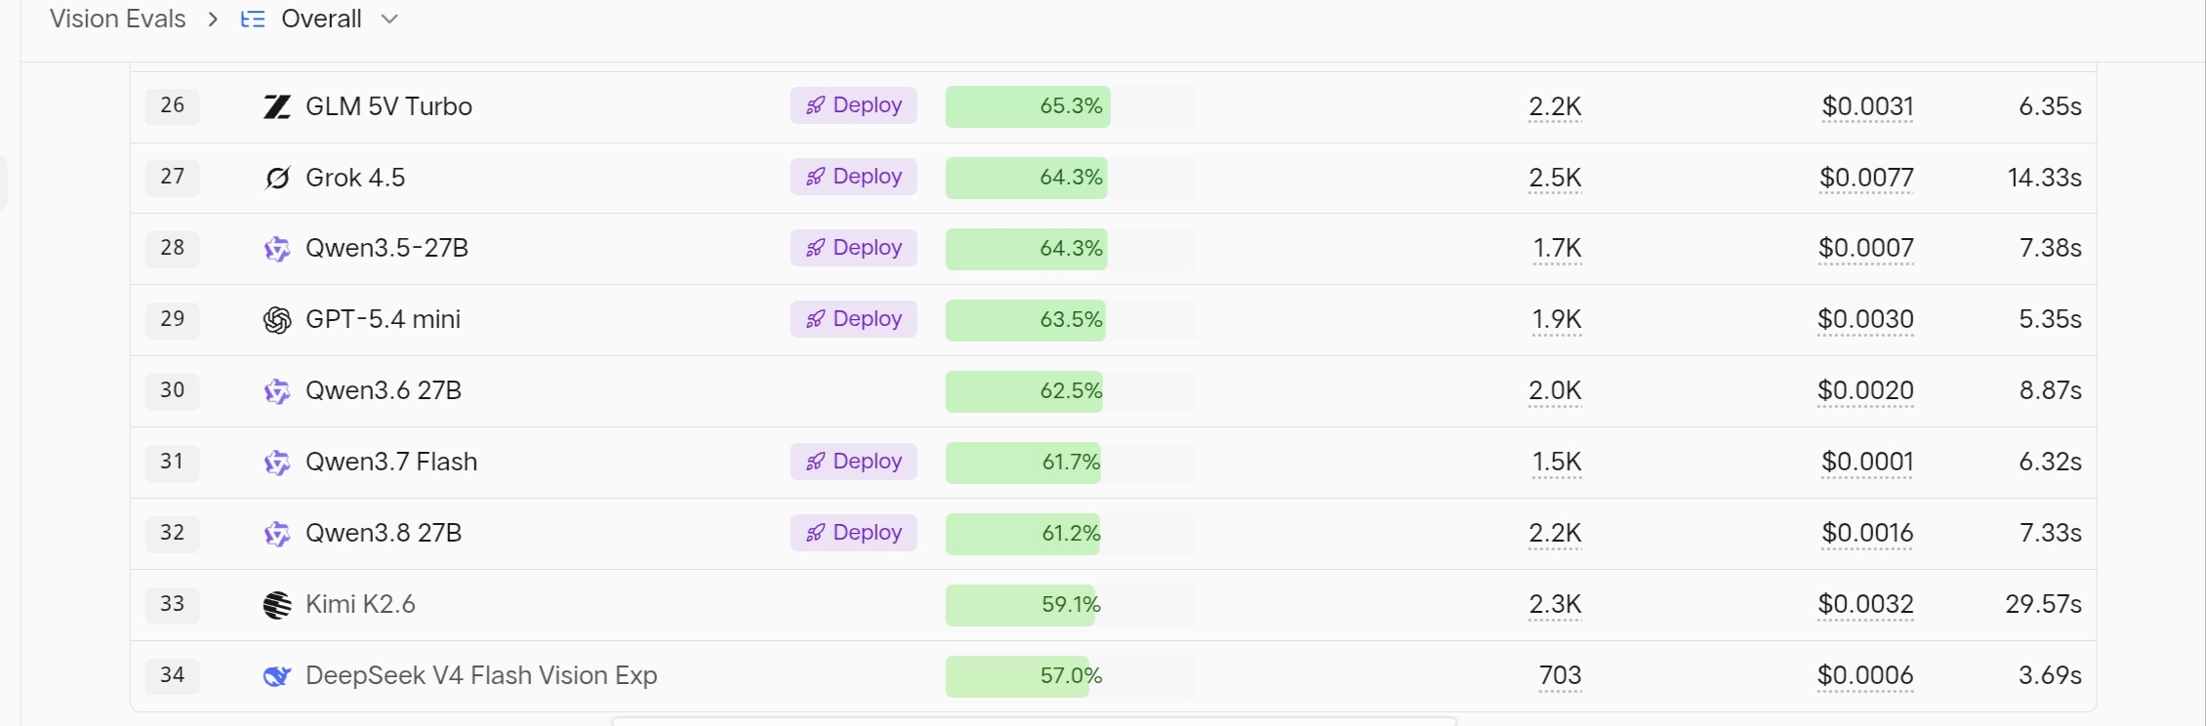
Task: Open the Qwen3.6 27B model row
Action: [1114, 391]
